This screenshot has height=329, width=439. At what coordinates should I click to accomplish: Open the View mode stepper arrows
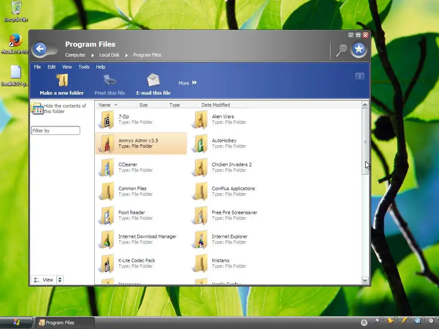point(60,279)
